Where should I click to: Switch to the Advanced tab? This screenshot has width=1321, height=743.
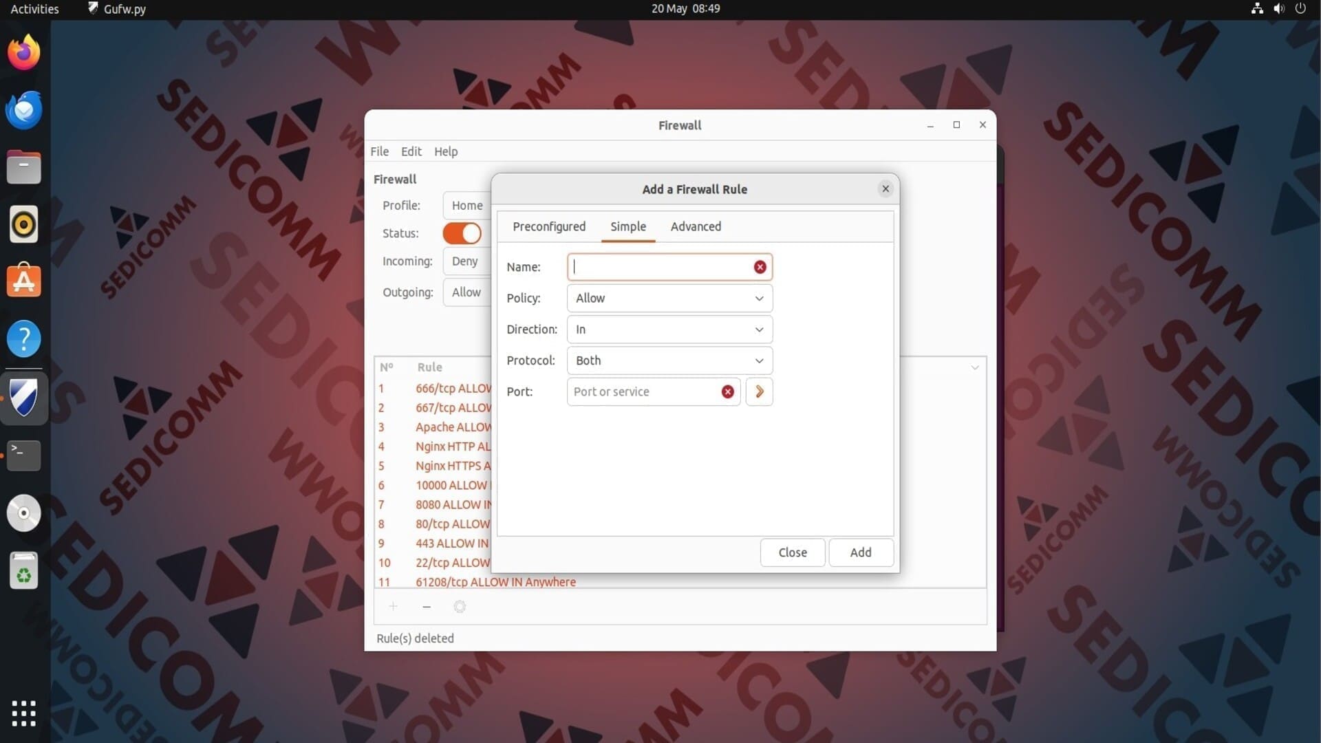(x=696, y=226)
